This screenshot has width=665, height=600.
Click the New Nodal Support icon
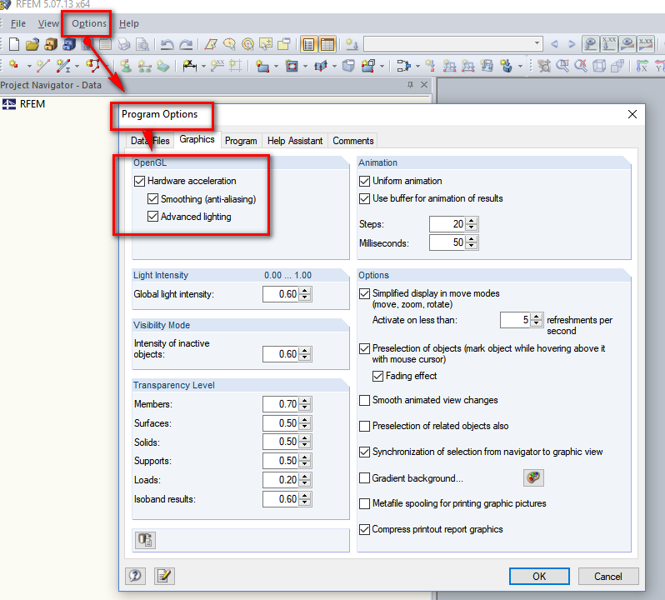pos(125,66)
